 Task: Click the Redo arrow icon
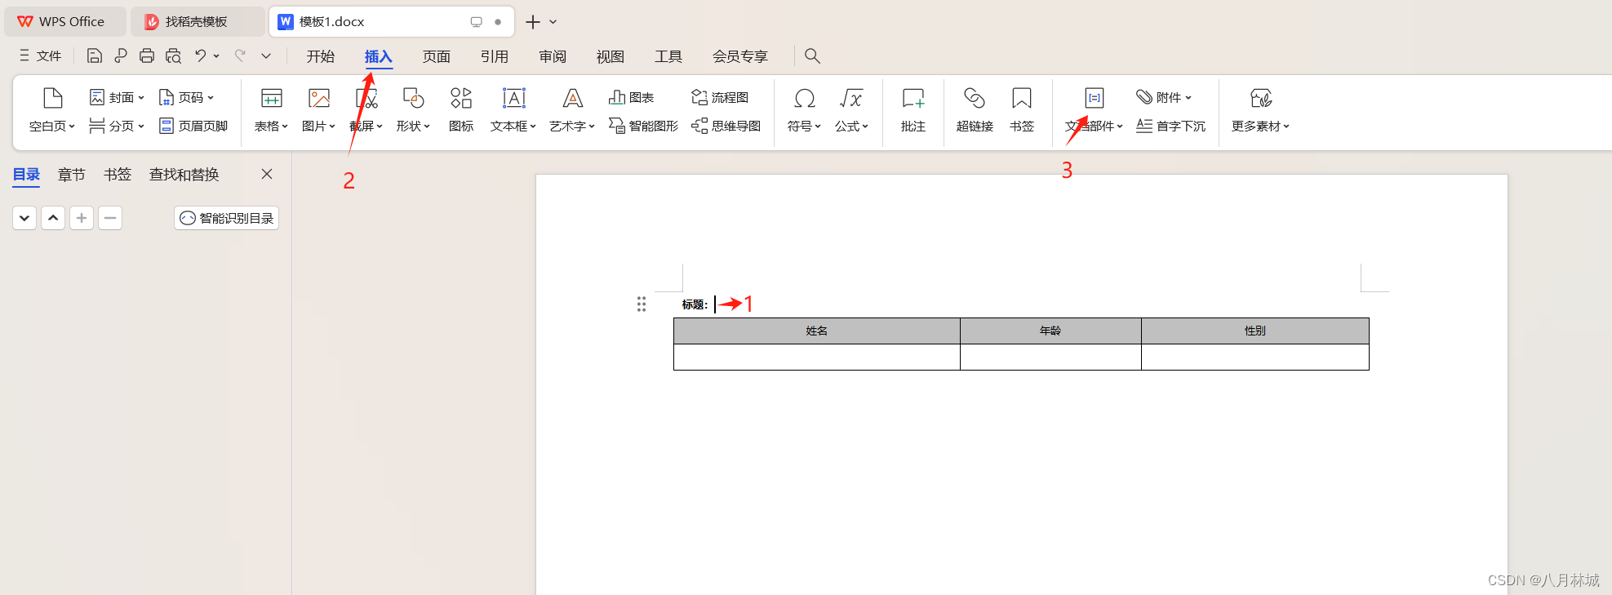(240, 56)
